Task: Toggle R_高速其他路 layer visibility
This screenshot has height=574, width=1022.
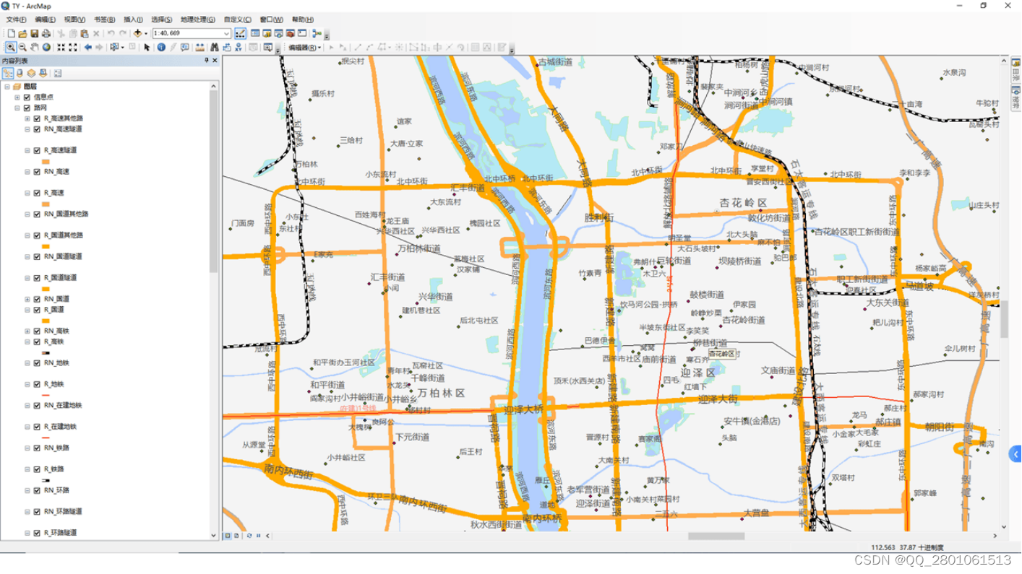Action: pos(37,118)
